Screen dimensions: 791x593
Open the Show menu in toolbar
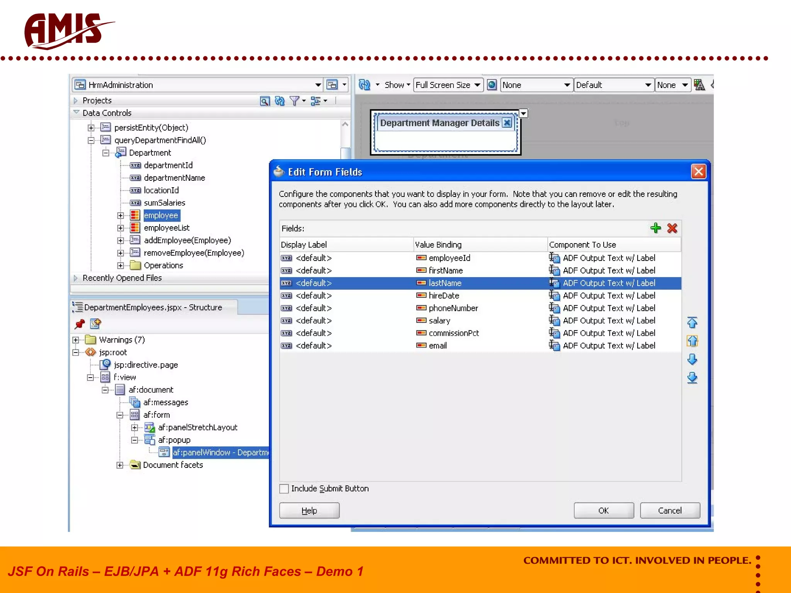pyautogui.click(x=397, y=85)
